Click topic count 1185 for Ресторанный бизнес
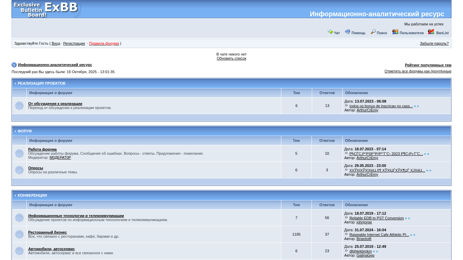This screenshot has width=463, height=260. click(296, 234)
